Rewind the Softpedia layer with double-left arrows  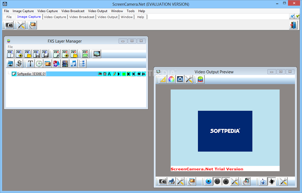[x=139, y=74]
